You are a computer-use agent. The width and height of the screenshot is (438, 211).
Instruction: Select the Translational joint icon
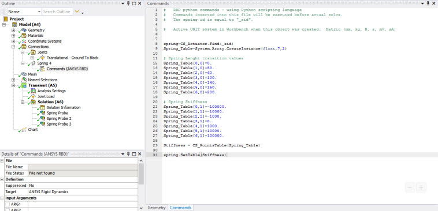(43, 58)
